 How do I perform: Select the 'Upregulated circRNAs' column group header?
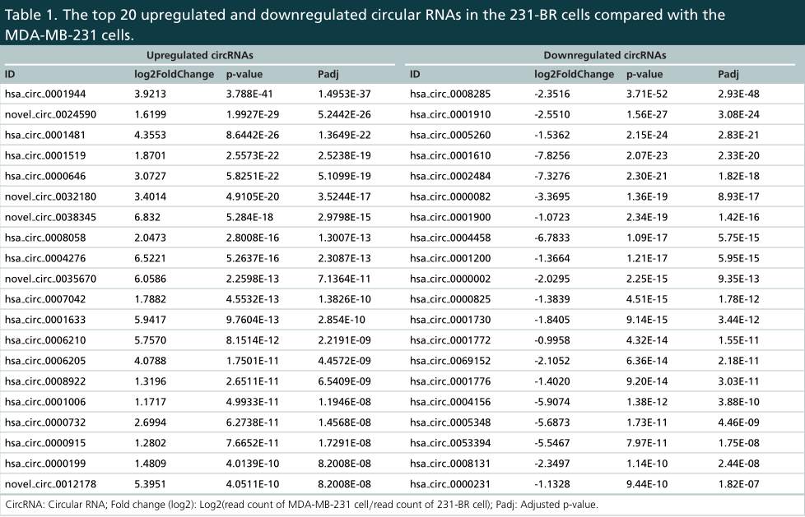point(198,55)
